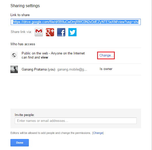Click the 'Invite people:' label
Screen dimensions: 152x150
pyautogui.click(x=25, y=115)
